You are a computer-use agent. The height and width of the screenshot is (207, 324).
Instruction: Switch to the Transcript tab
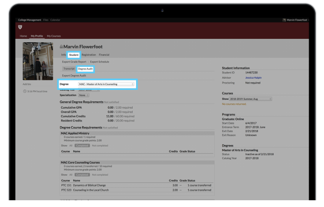pyautogui.click(x=69, y=68)
